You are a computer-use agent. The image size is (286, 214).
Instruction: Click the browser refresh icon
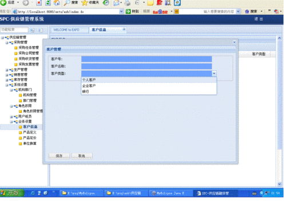click(48, 3)
